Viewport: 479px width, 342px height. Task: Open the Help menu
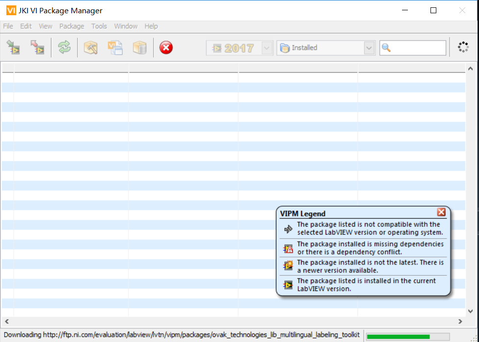(151, 26)
